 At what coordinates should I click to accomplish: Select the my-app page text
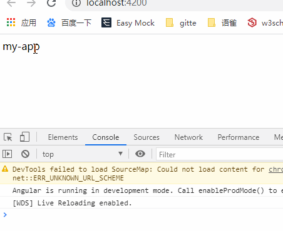click(x=21, y=47)
